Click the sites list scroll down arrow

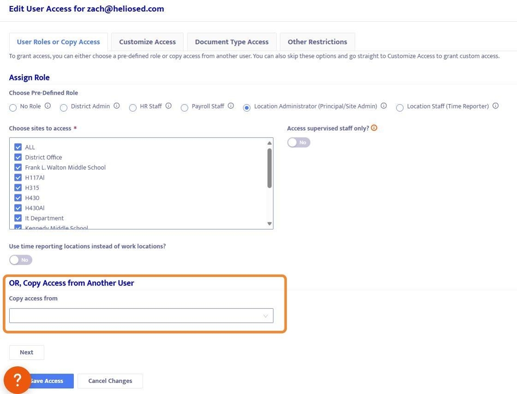pyautogui.click(x=270, y=224)
